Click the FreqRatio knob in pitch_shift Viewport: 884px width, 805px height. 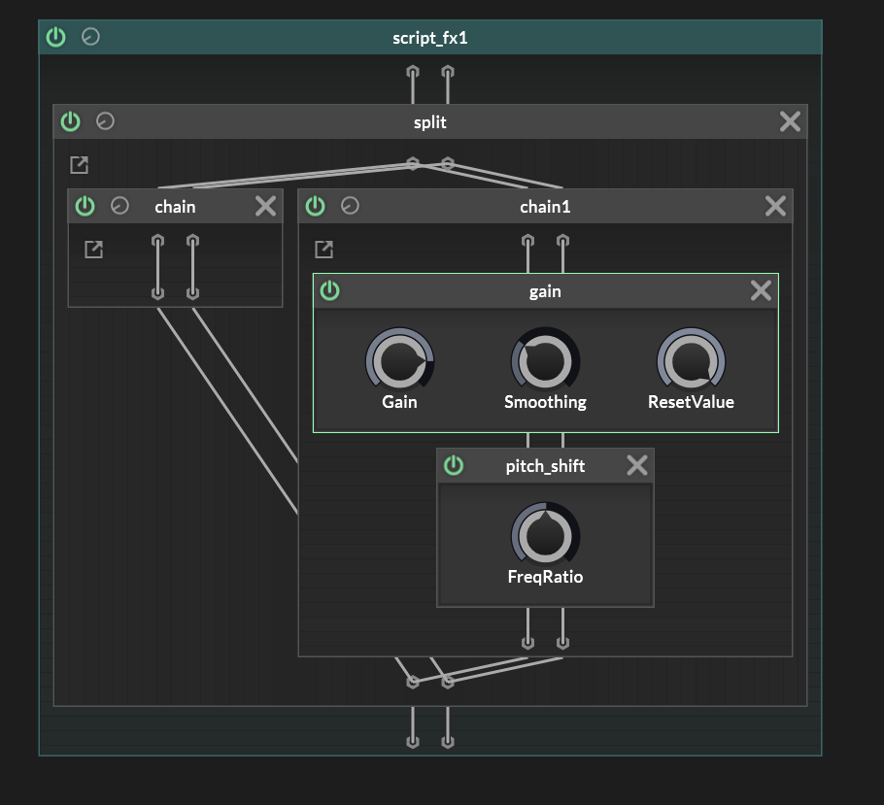click(545, 533)
